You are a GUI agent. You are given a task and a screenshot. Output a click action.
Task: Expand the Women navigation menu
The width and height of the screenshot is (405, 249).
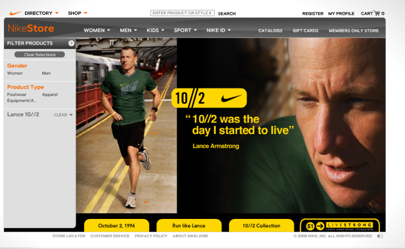pyautogui.click(x=97, y=30)
